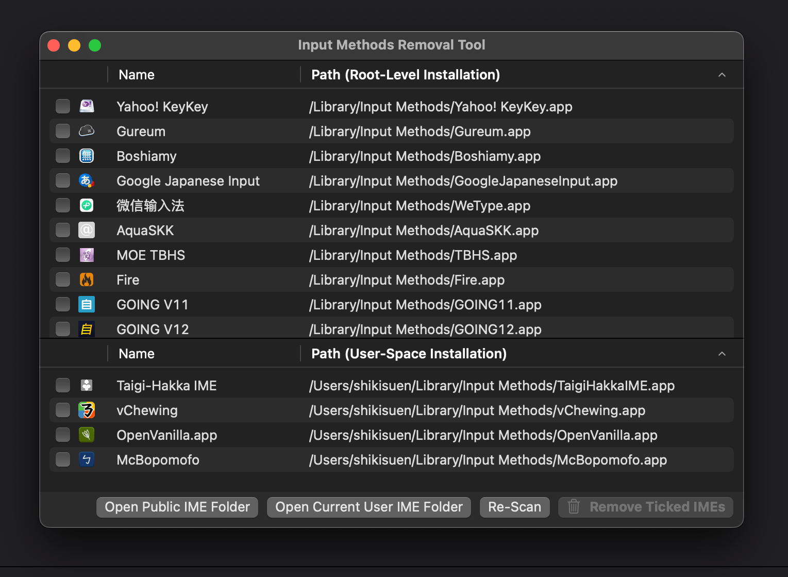
Task: Select the Boshiamy name text
Action: (147, 156)
